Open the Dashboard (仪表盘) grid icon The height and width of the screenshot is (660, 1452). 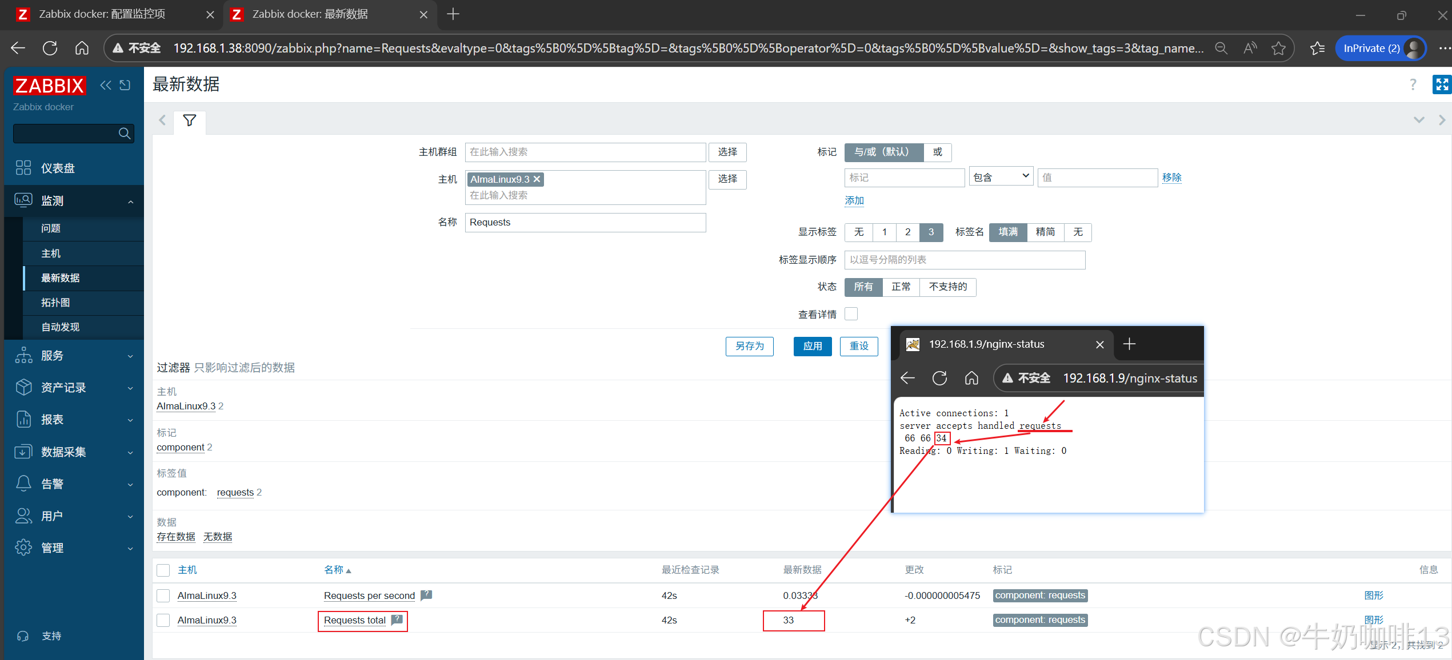23,168
